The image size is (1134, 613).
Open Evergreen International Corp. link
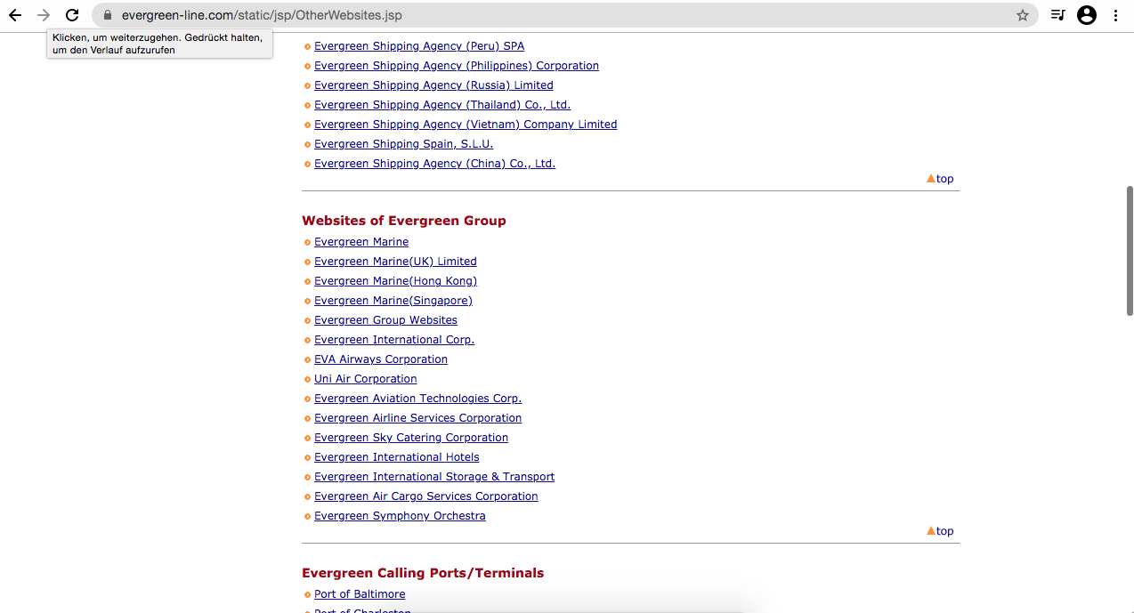point(394,340)
